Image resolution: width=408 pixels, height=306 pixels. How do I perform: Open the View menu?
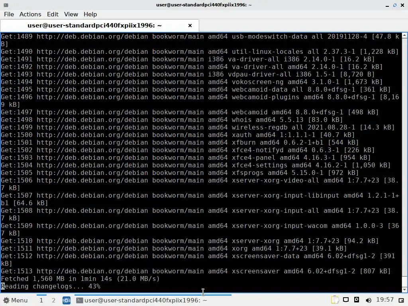[x=71, y=14]
